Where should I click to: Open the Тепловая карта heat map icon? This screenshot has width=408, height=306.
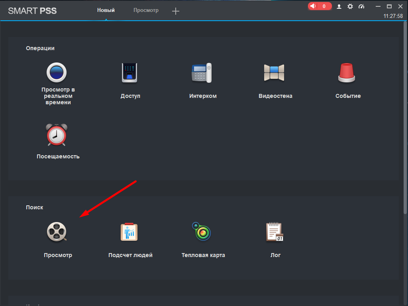tap(201, 231)
